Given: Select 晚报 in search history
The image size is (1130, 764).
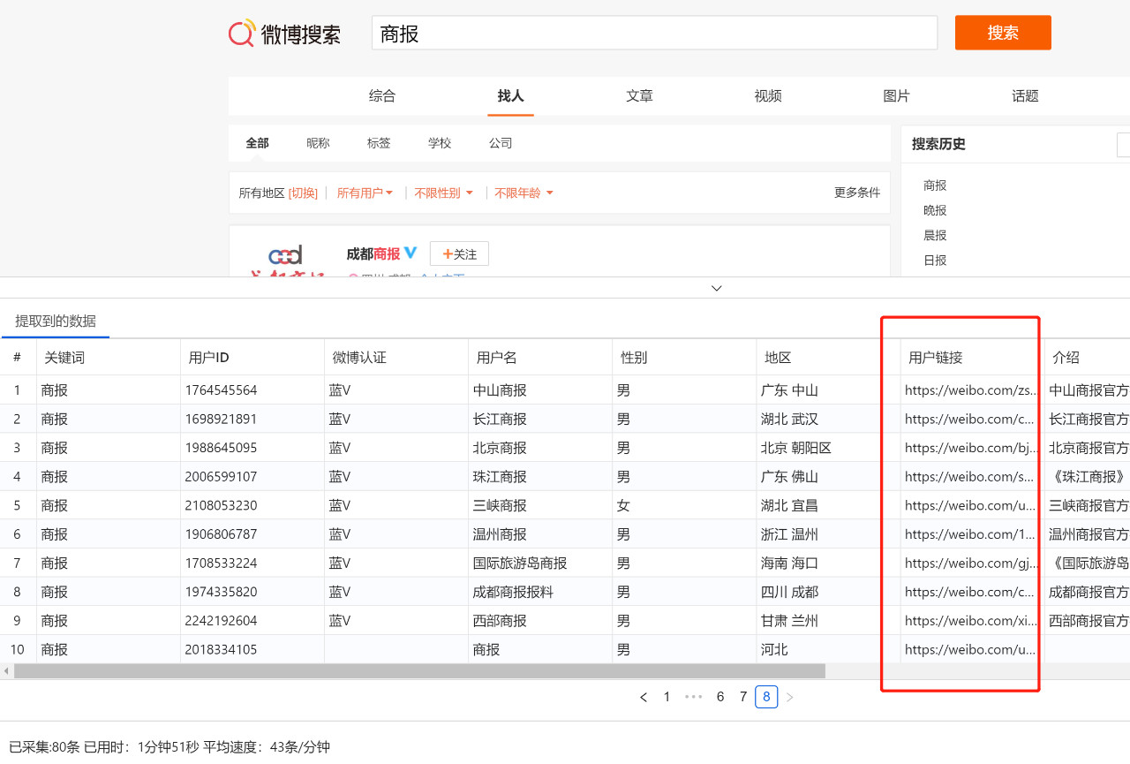Looking at the screenshot, I should (935, 210).
